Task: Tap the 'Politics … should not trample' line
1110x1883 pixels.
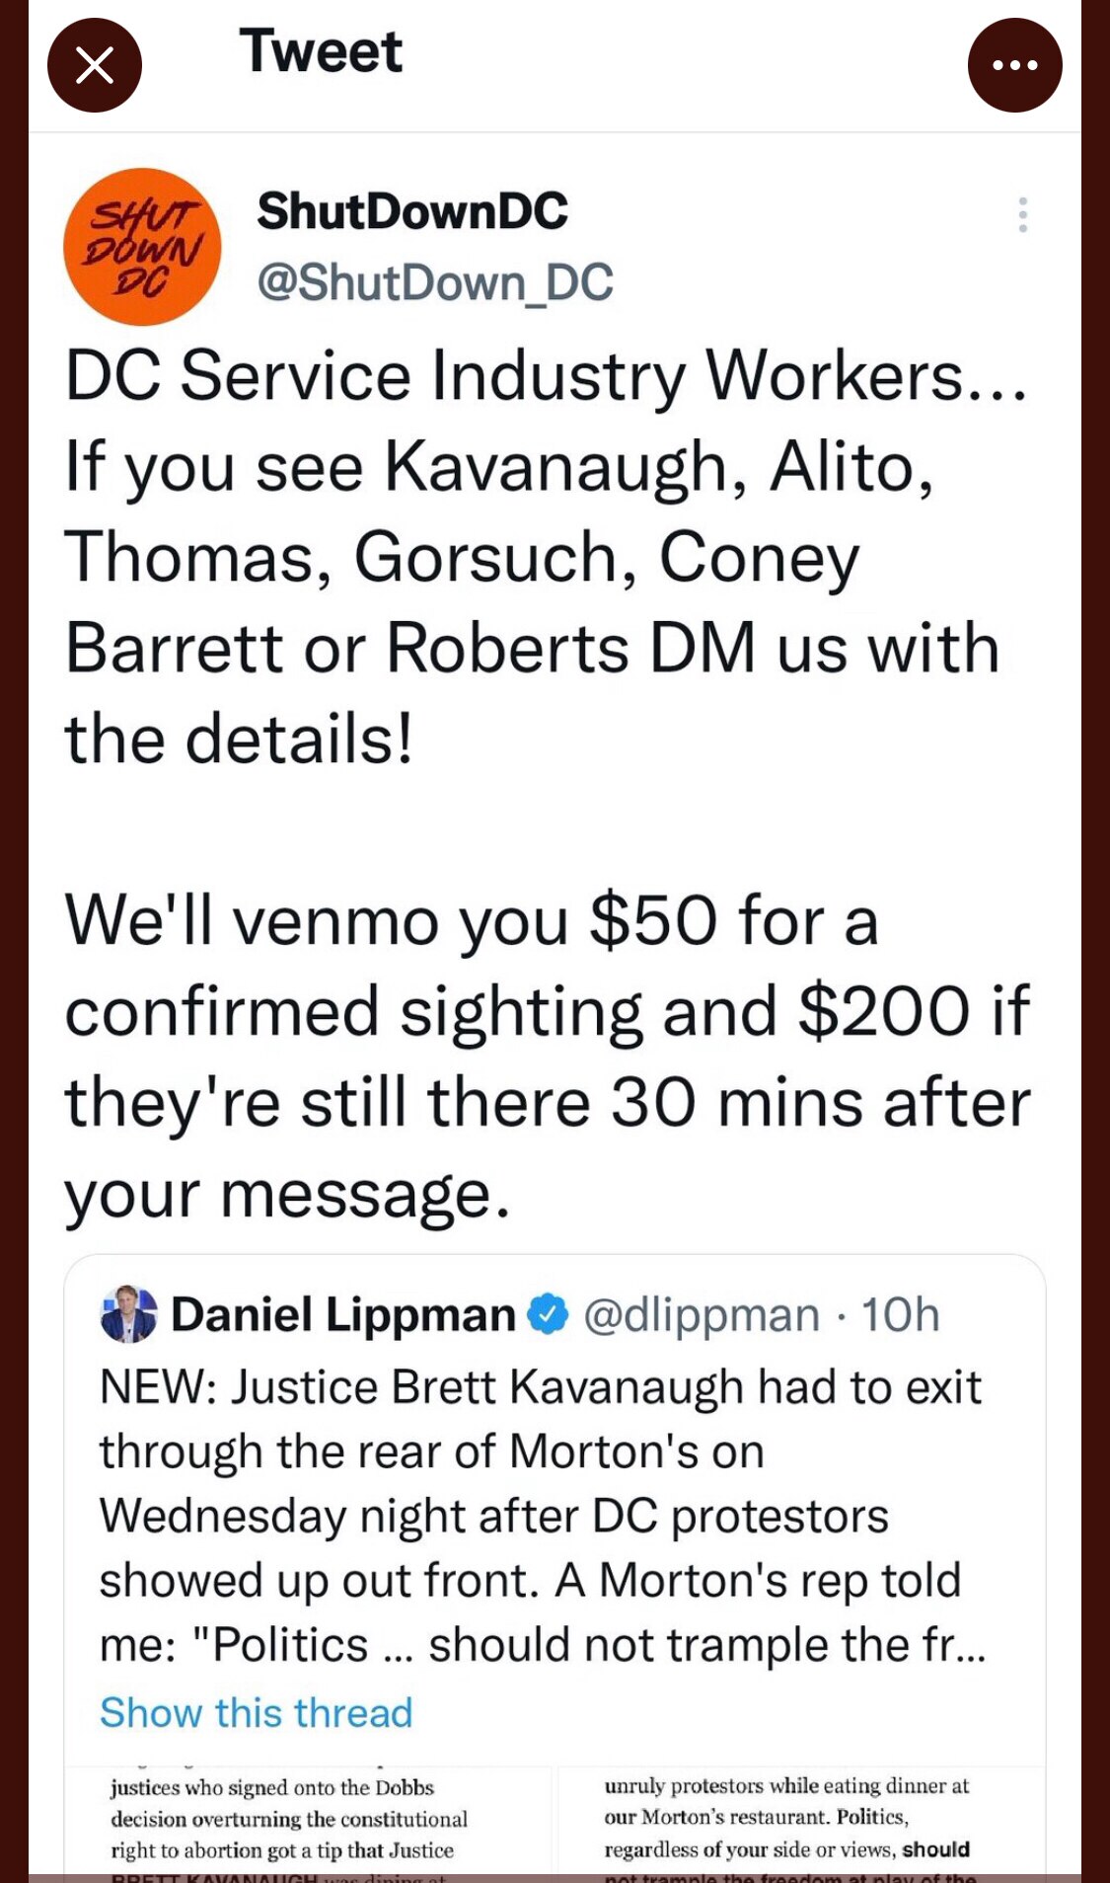Action: (x=543, y=1645)
